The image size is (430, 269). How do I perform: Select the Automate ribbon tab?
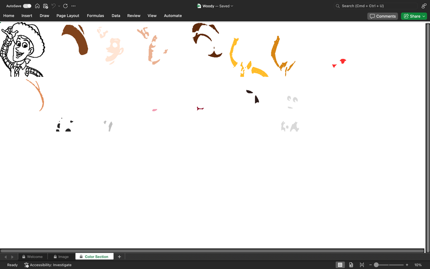(x=173, y=16)
